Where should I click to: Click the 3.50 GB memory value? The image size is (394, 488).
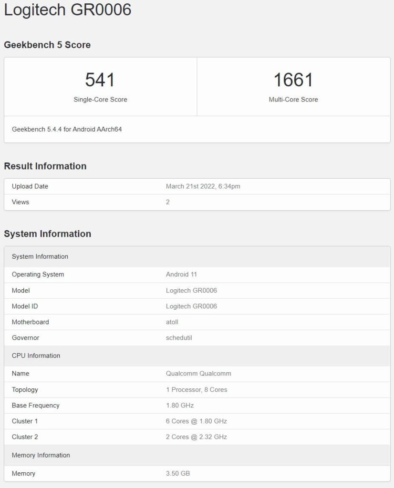(x=178, y=474)
